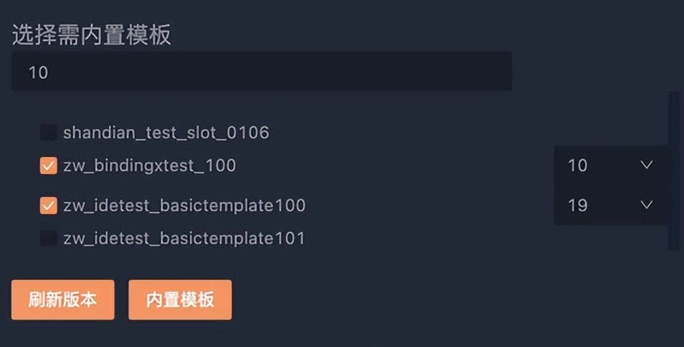Select the zw_idetest_basictemplate100 label text
This screenshot has height=347, width=684.
click(184, 205)
